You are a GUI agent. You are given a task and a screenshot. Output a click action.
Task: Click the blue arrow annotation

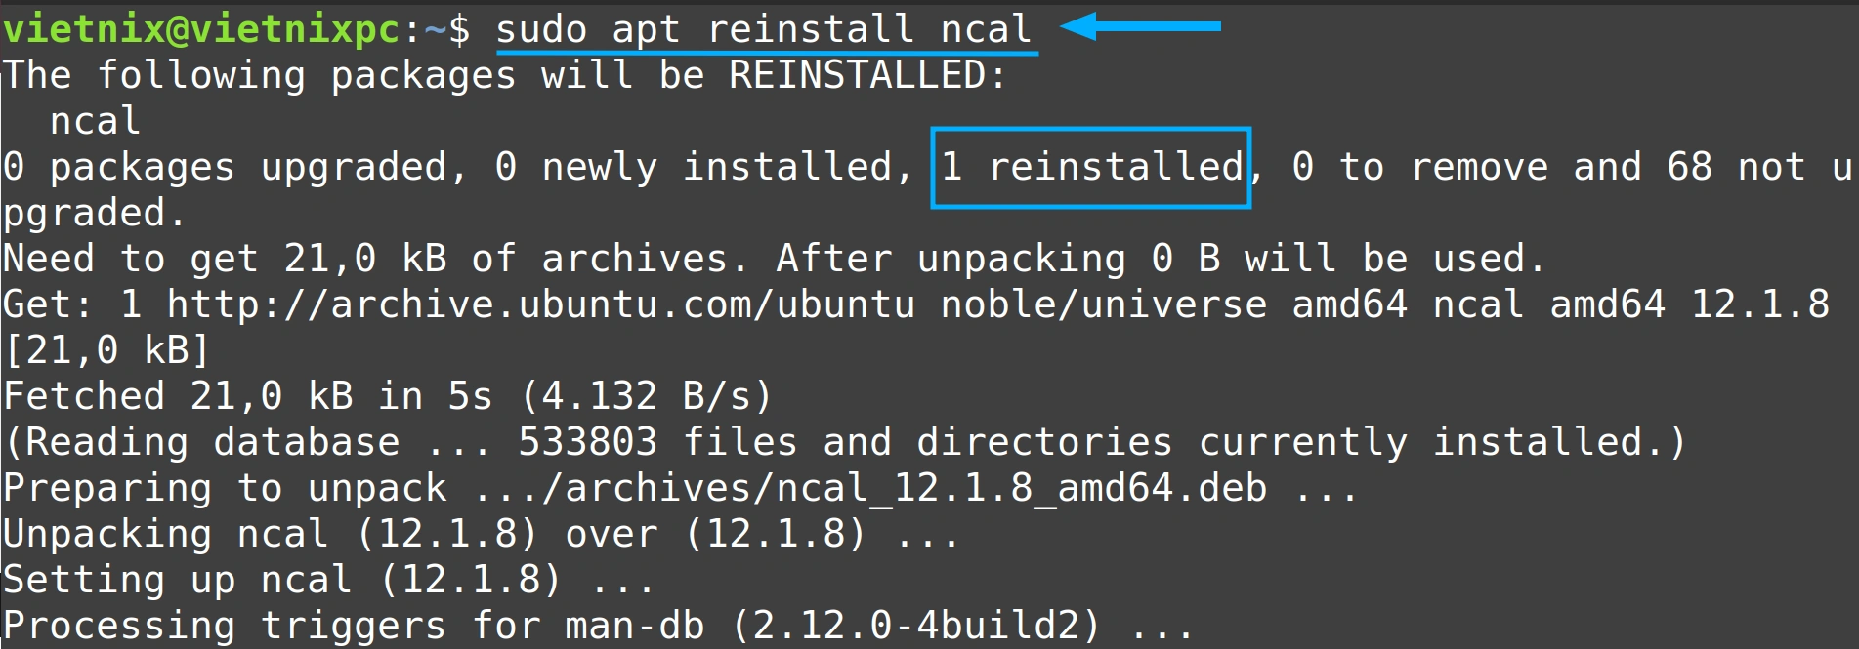[x=1140, y=26]
